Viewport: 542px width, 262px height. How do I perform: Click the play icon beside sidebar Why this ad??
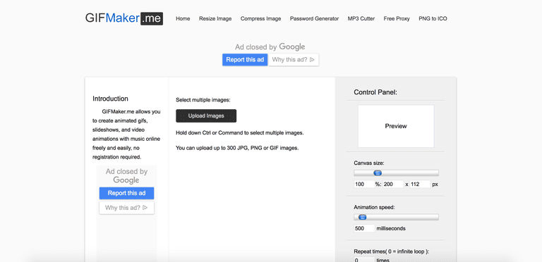[145, 208]
